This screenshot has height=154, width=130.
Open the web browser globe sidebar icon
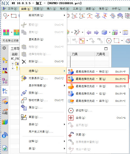[5, 148]
